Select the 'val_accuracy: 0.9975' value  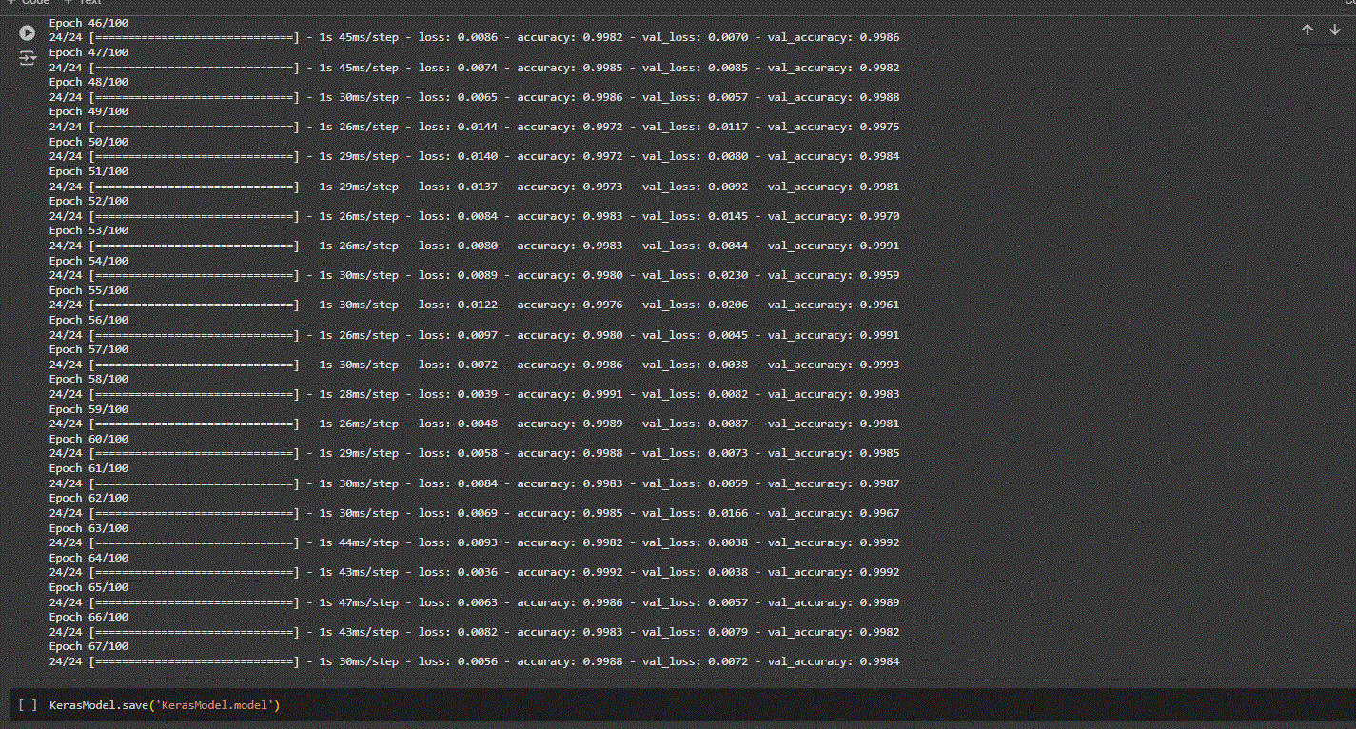tap(834, 127)
